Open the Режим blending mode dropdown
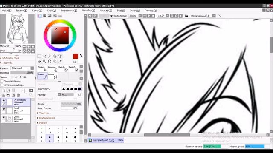This screenshot has width=273, height=153. [x=22, y=68]
